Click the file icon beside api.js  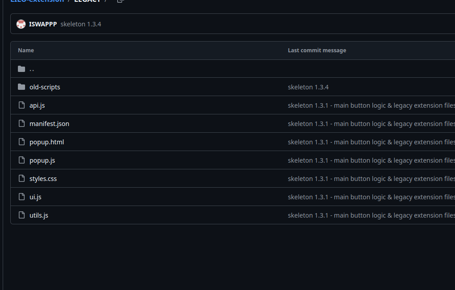(21, 105)
